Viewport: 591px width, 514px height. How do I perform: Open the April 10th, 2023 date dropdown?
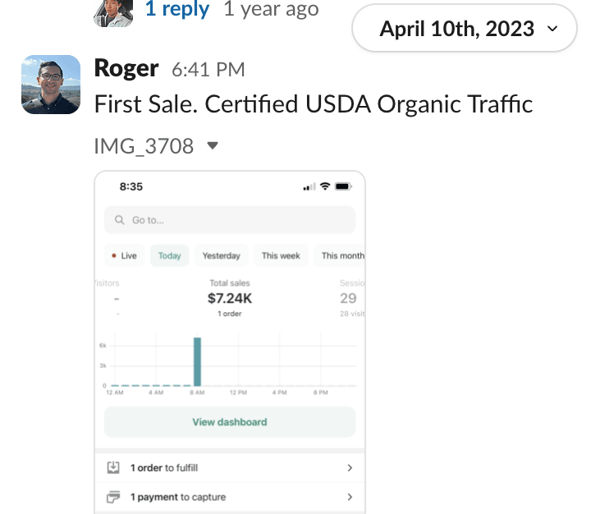[x=463, y=29]
